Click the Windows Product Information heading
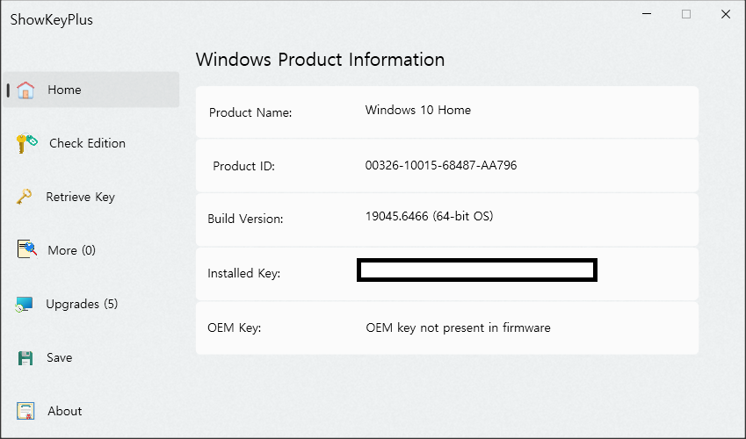 (320, 60)
